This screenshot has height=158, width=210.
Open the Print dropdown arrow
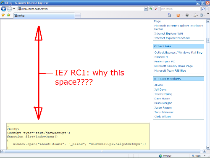tap(191, 15)
